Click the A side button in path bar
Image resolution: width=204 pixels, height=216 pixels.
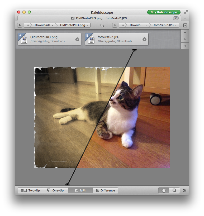(20, 25)
